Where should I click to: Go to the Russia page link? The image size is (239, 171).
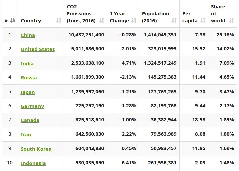pyautogui.click(x=29, y=77)
